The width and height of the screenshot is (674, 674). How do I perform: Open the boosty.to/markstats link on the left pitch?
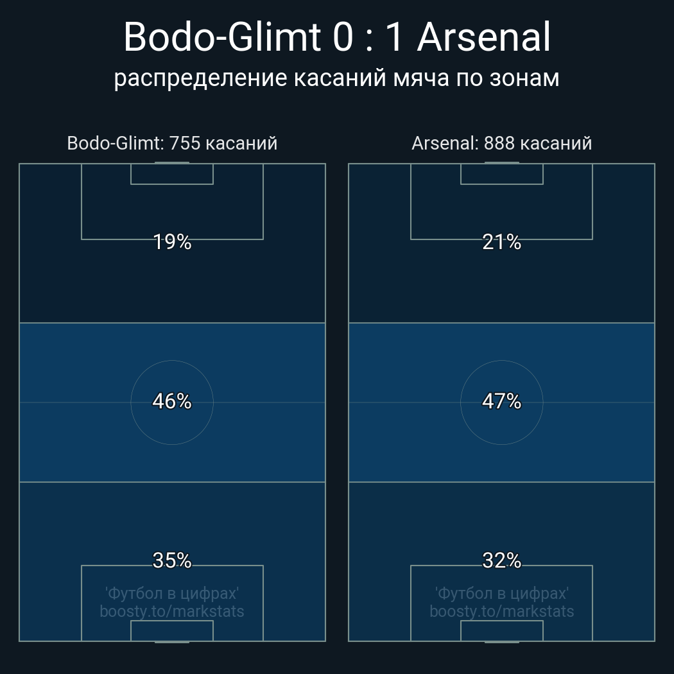pos(172,611)
